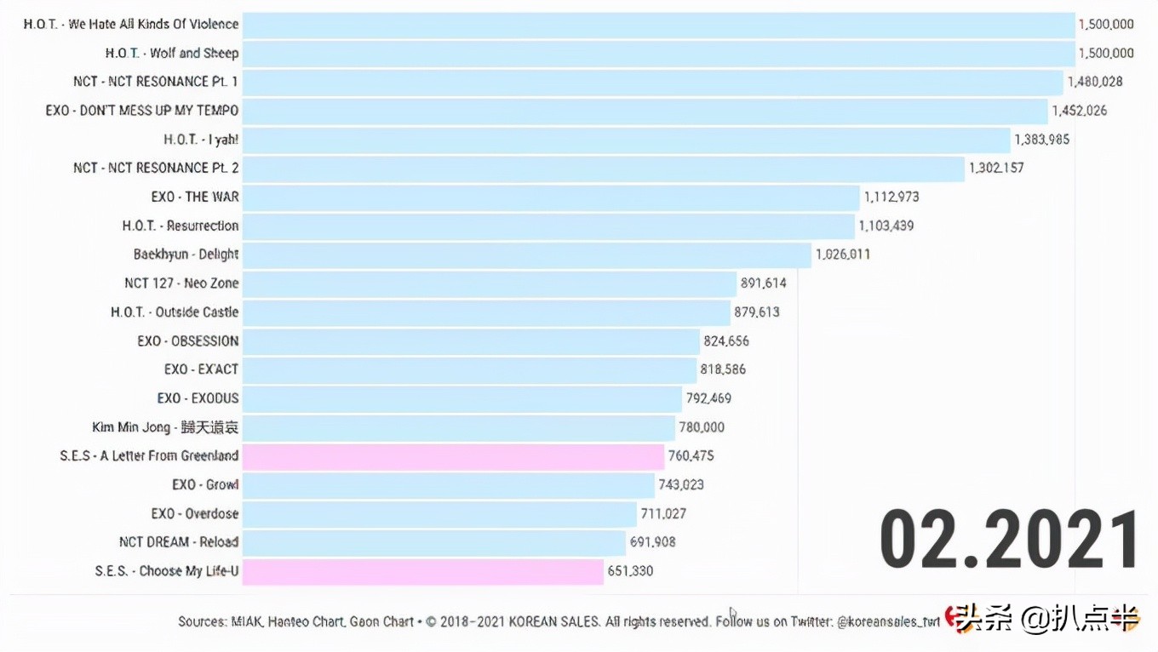Click the Kim Min Jong album label
This screenshot has height=652, width=1158.
coord(166,427)
